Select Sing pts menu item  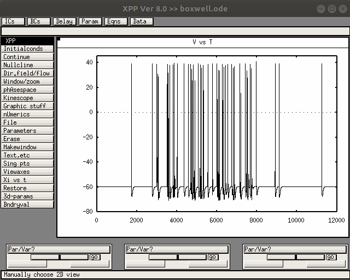tap(27, 164)
